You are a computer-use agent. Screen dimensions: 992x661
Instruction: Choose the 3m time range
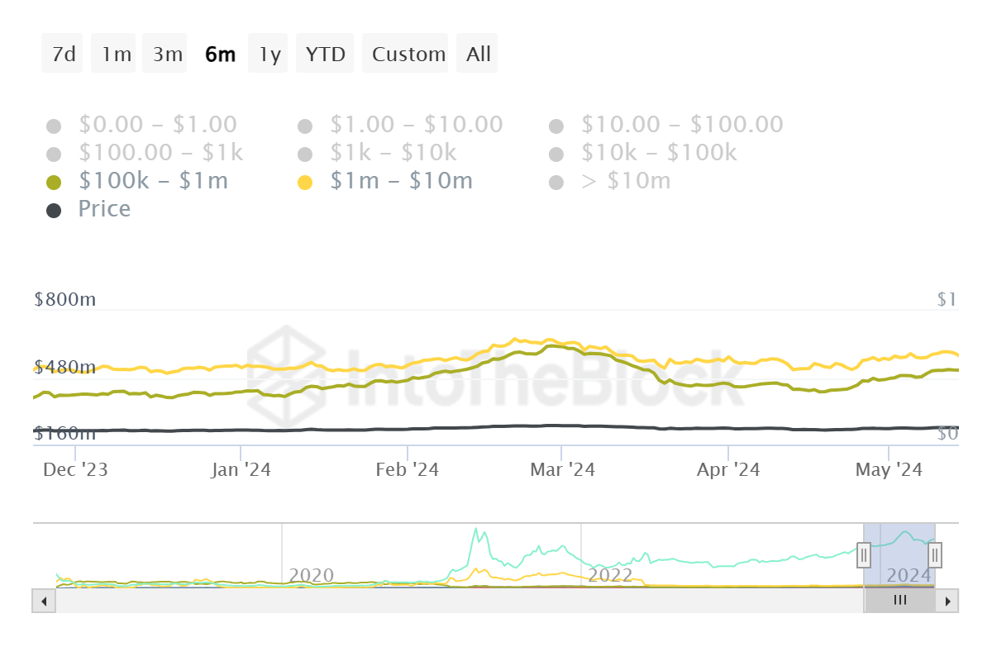pyautogui.click(x=167, y=55)
